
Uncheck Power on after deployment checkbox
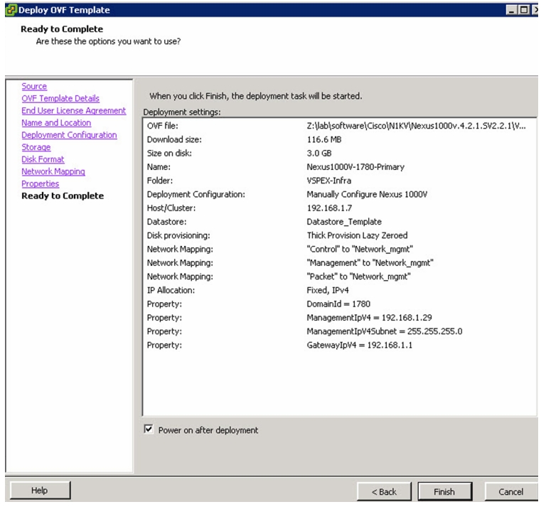(x=149, y=429)
